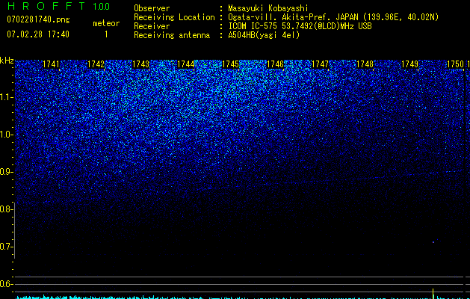Viewport: 470px width, 299px height.
Task: Click the Receiving antenna field label
Action: (172, 35)
